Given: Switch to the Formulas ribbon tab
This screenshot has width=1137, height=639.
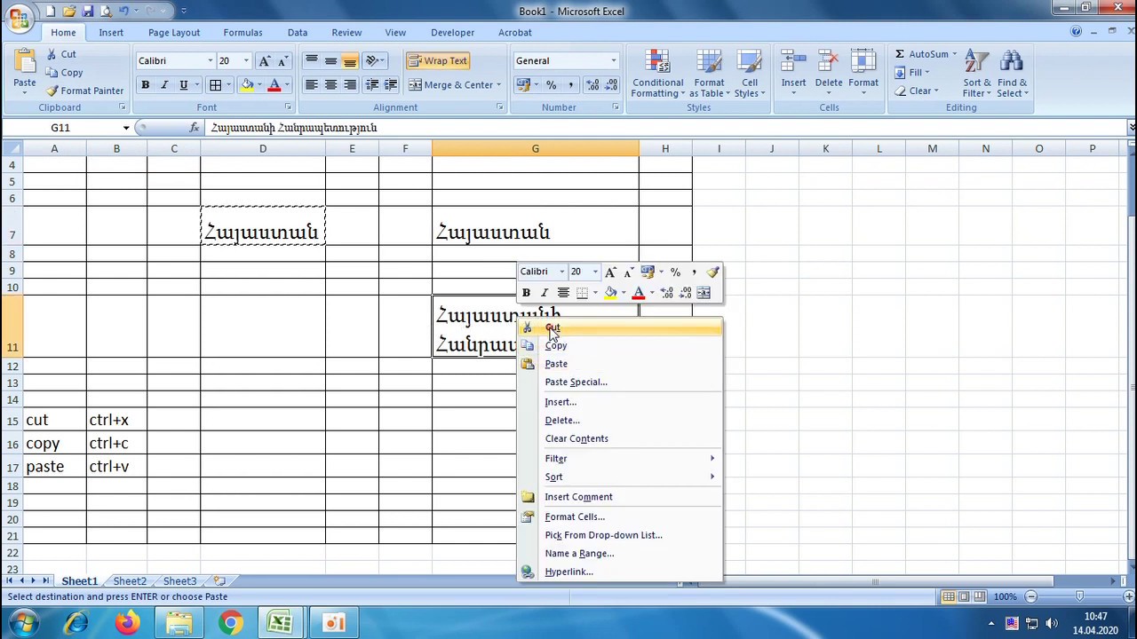Looking at the screenshot, I should [243, 32].
